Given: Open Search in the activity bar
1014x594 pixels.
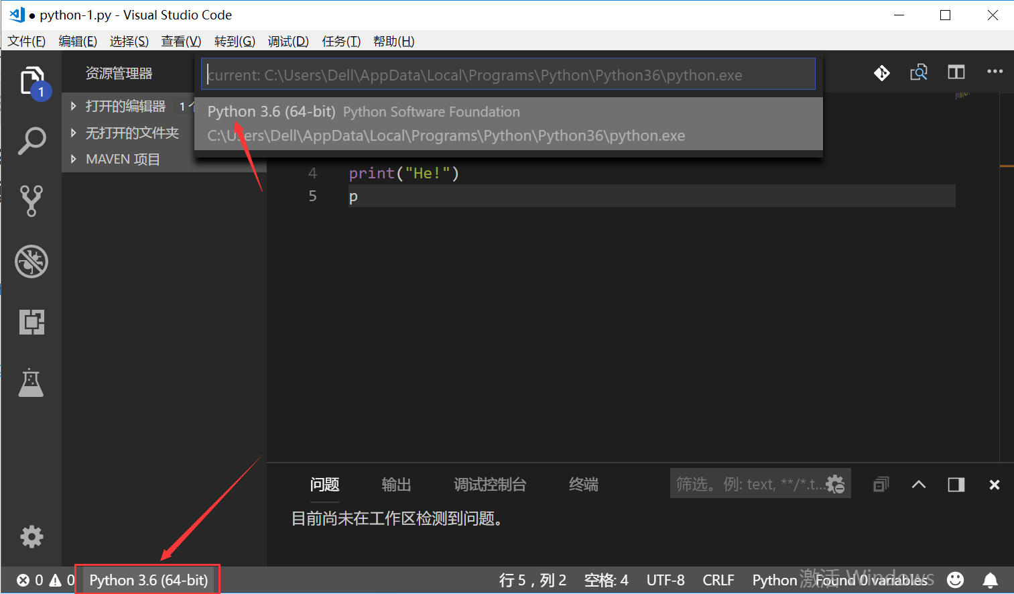Looking at the screenshot, I should coord(31,141).
